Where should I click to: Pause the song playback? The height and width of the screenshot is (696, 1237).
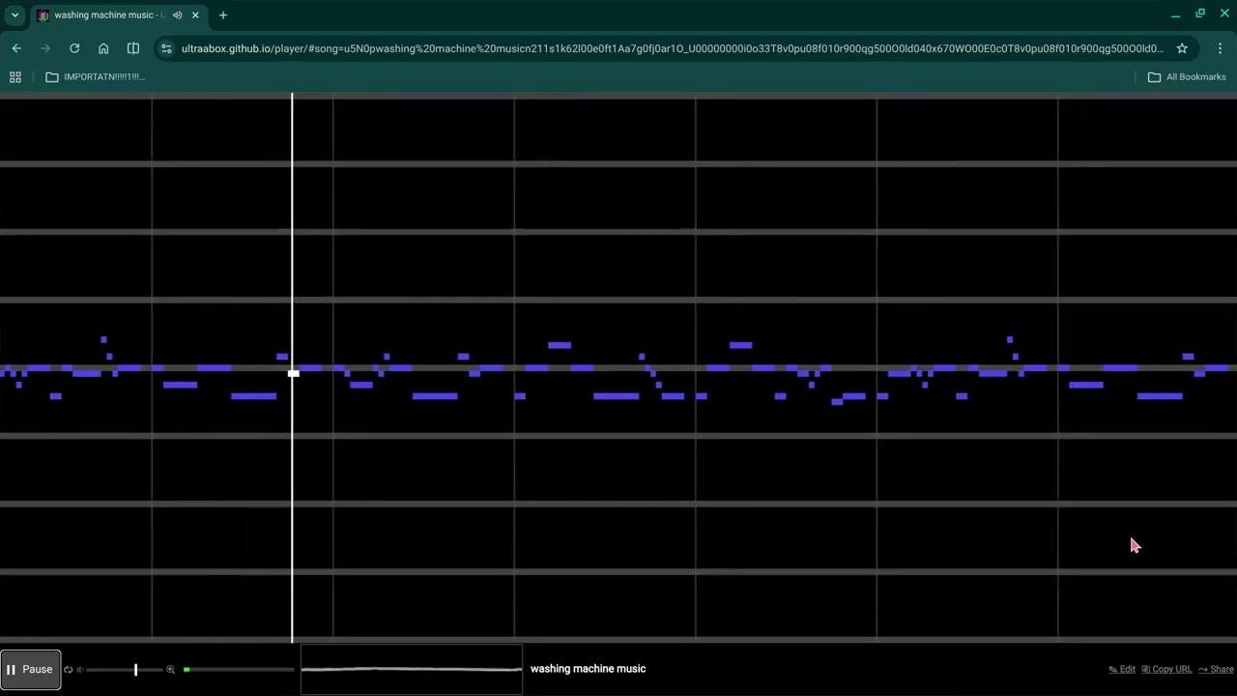[x=31, y=669]
